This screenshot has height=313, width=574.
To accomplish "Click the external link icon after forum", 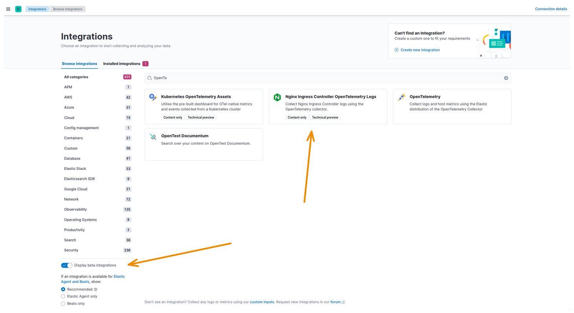I will (343, 302).
